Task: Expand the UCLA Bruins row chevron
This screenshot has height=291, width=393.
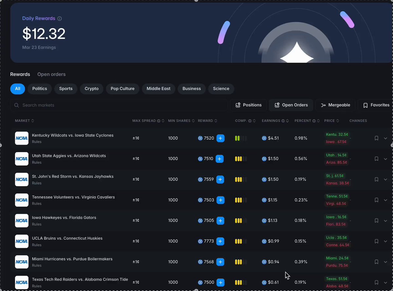Action: [385, 242]
